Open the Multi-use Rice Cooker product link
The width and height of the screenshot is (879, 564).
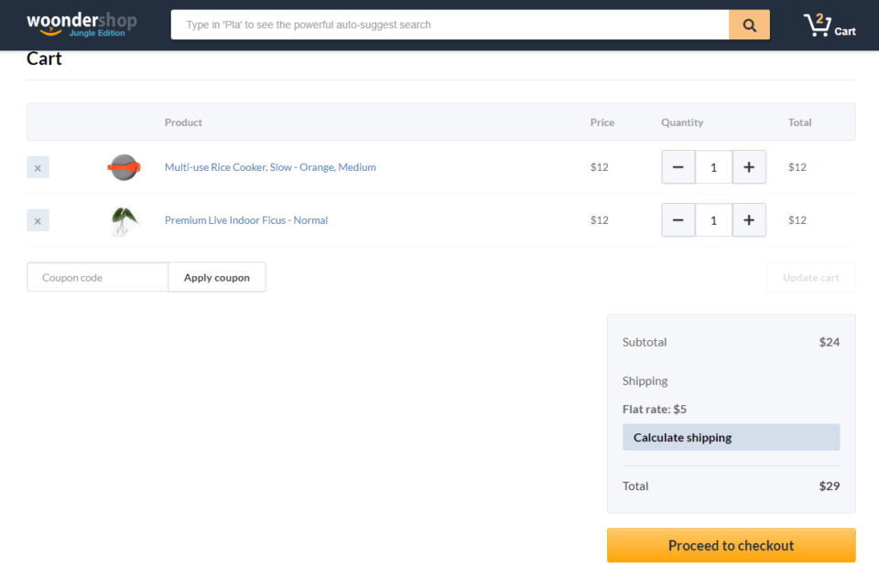point(270,167)
